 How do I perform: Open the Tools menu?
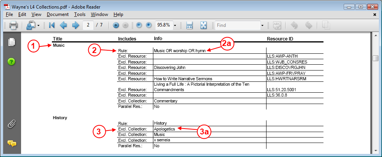[x=80, y=14]
